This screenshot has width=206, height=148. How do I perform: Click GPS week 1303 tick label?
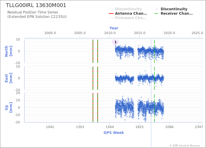pos(80,127)
